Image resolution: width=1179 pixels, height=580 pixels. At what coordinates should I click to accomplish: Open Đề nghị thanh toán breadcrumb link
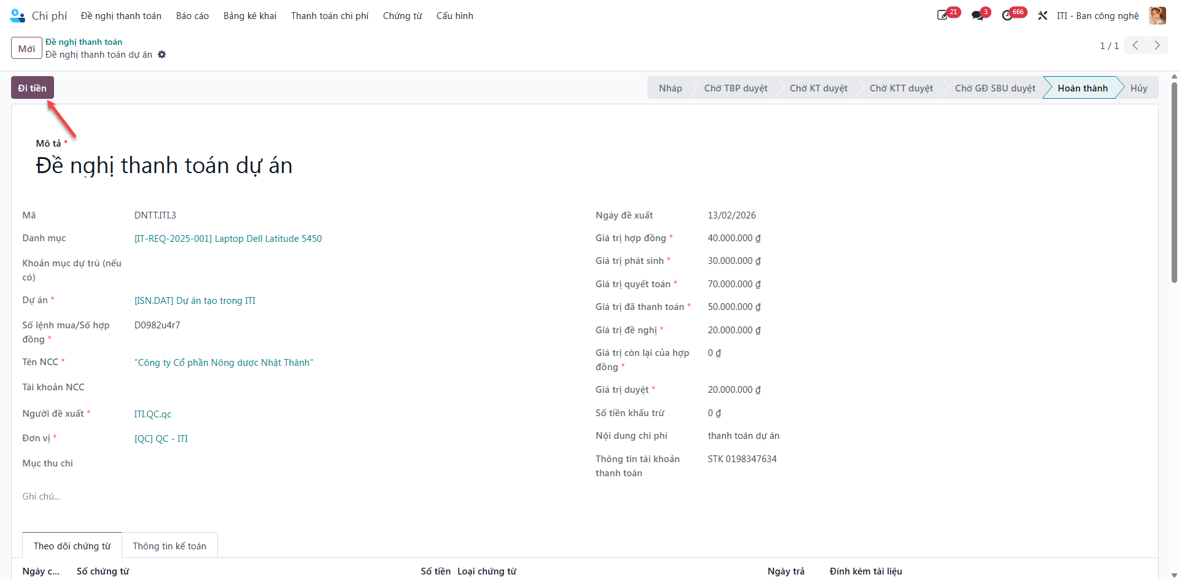click(x=84, y=42)
